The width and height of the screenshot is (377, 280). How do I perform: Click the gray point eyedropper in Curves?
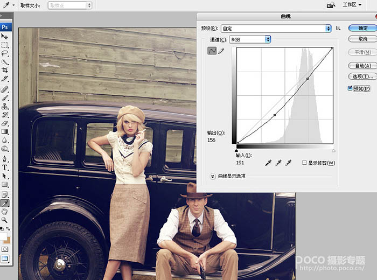click(278, 162)
